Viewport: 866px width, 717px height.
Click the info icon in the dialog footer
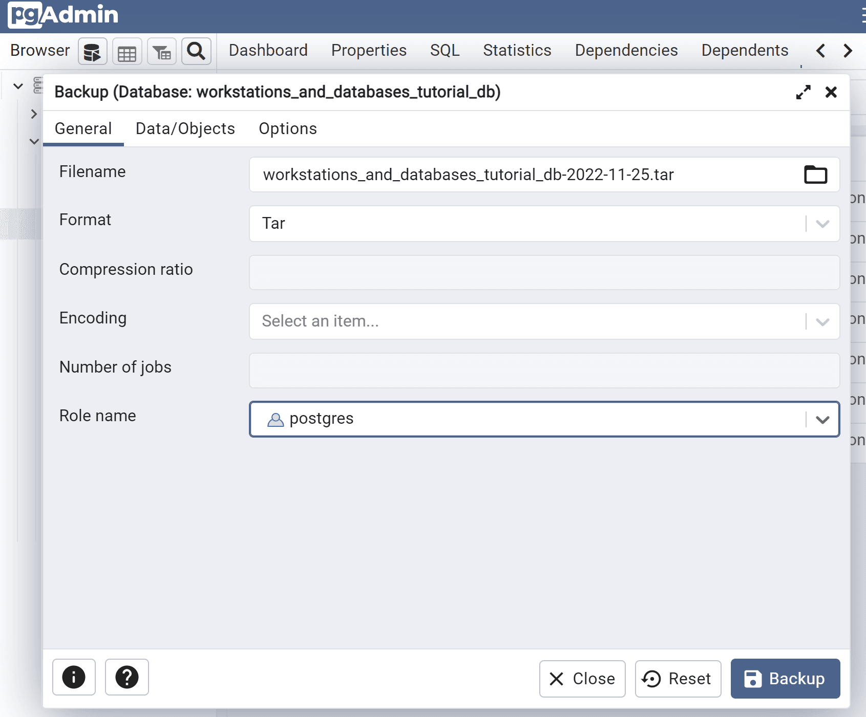tap(74, 677)
